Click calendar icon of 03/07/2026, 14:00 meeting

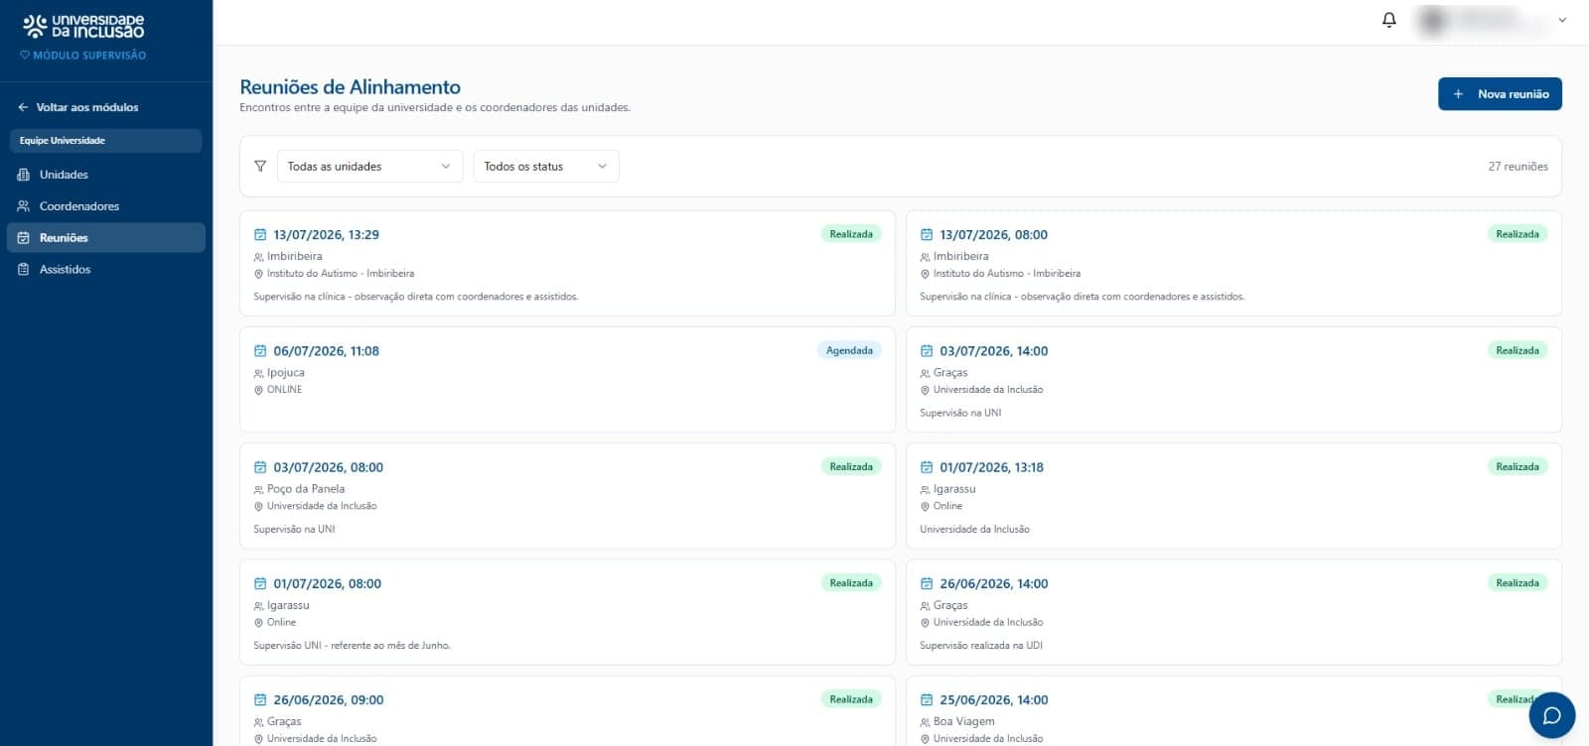[927, 351]
